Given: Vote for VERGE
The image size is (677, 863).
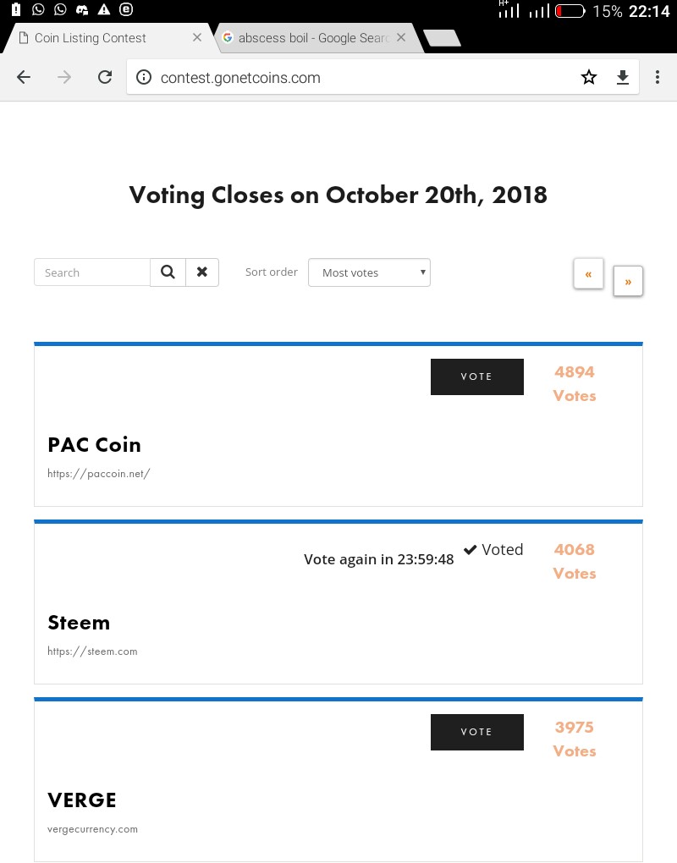Looking at the screenshot, I should pos(476,732).
